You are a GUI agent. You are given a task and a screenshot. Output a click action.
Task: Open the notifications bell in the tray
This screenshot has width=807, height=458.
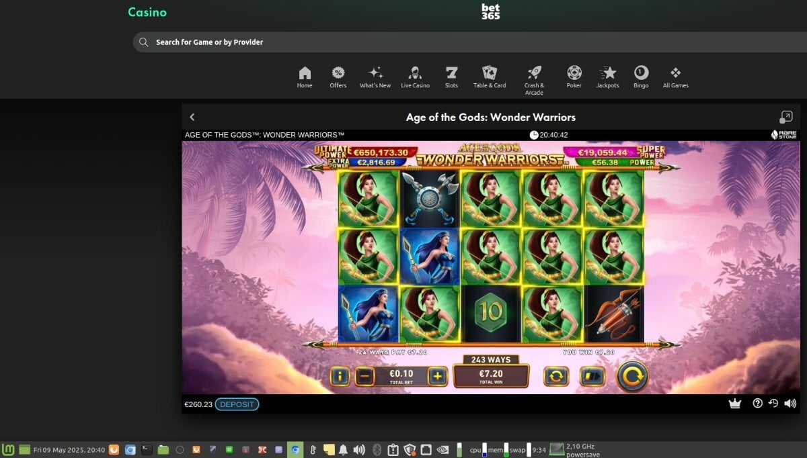[x=344, y=450]
